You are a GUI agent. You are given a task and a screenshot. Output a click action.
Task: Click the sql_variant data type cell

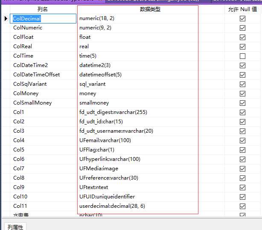(93, 84)
